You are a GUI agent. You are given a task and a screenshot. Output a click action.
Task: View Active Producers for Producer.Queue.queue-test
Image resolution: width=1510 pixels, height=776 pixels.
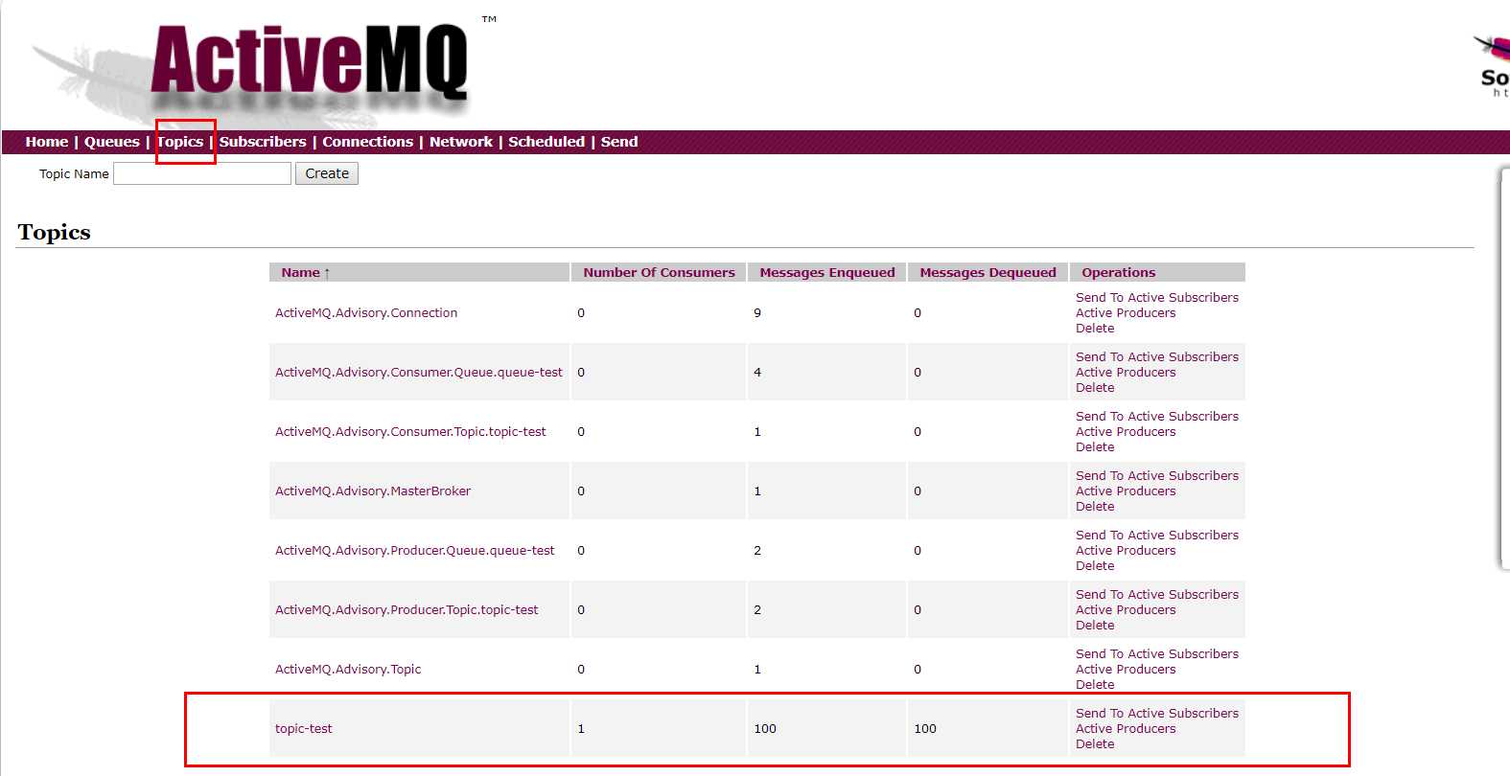(x=1126, y=551)
